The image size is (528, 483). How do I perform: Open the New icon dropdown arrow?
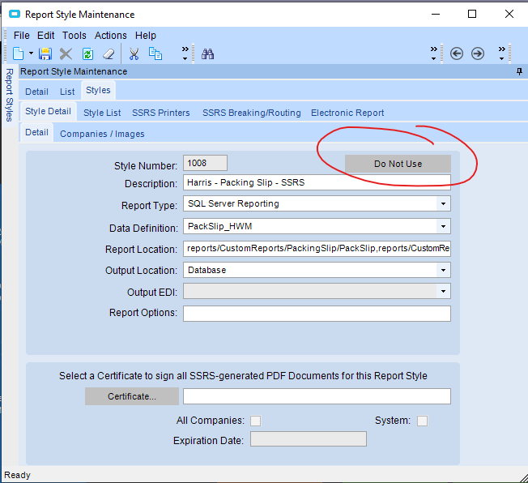coord(31,53)
